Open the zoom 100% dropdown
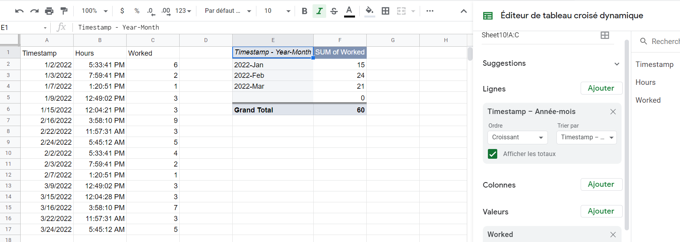This screenshot has width=680, height=242. click(x=95, y=11)
